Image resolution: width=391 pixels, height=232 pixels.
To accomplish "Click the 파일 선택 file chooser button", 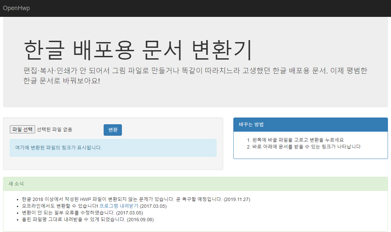I will [x=22, y=129].
